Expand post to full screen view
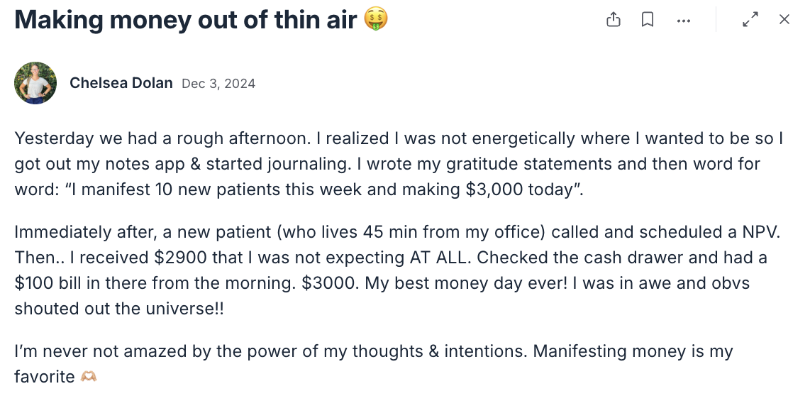 [750, 20]
